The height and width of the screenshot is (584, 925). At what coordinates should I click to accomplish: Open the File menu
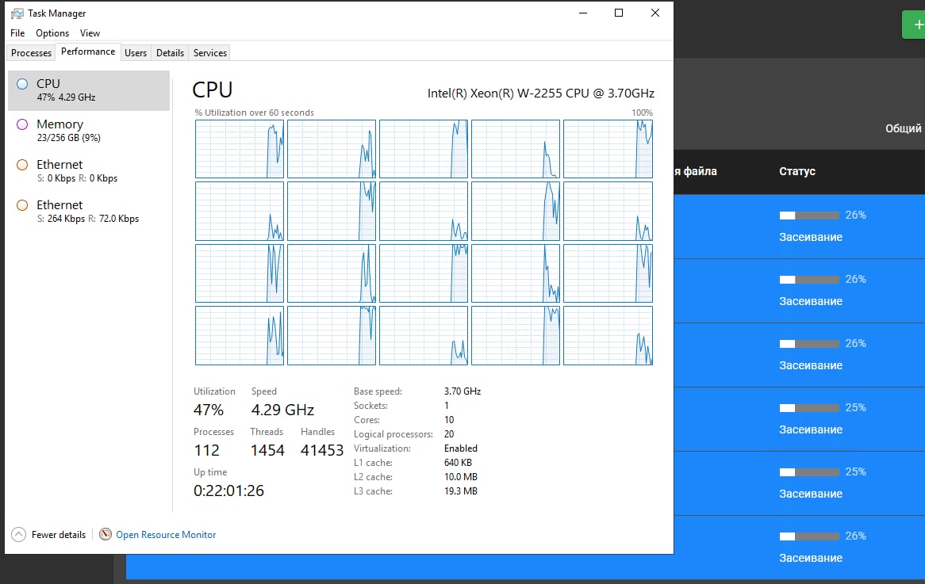point(17,33)
